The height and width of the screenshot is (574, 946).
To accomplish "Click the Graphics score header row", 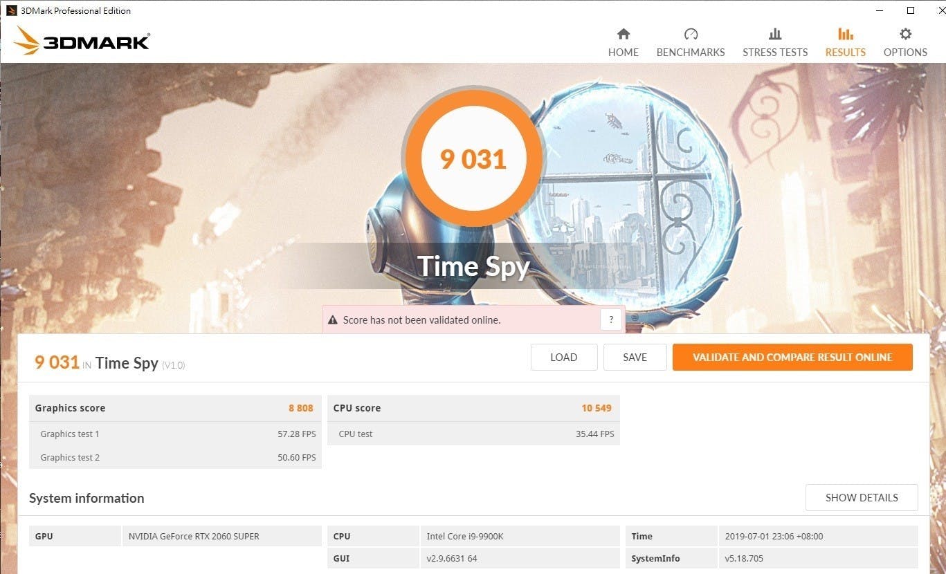I will (x=174, y=408).
